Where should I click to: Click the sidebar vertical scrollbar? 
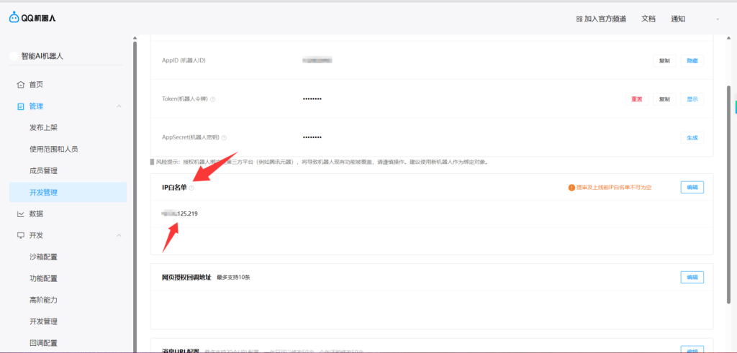135,180
